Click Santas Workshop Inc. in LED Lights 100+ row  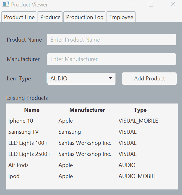tap(85, 143)
